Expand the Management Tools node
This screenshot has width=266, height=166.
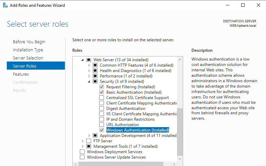pyautogui.click(x=83, y=146)
